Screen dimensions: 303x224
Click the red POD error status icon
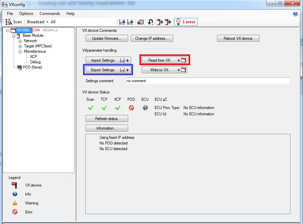[131, 108]
